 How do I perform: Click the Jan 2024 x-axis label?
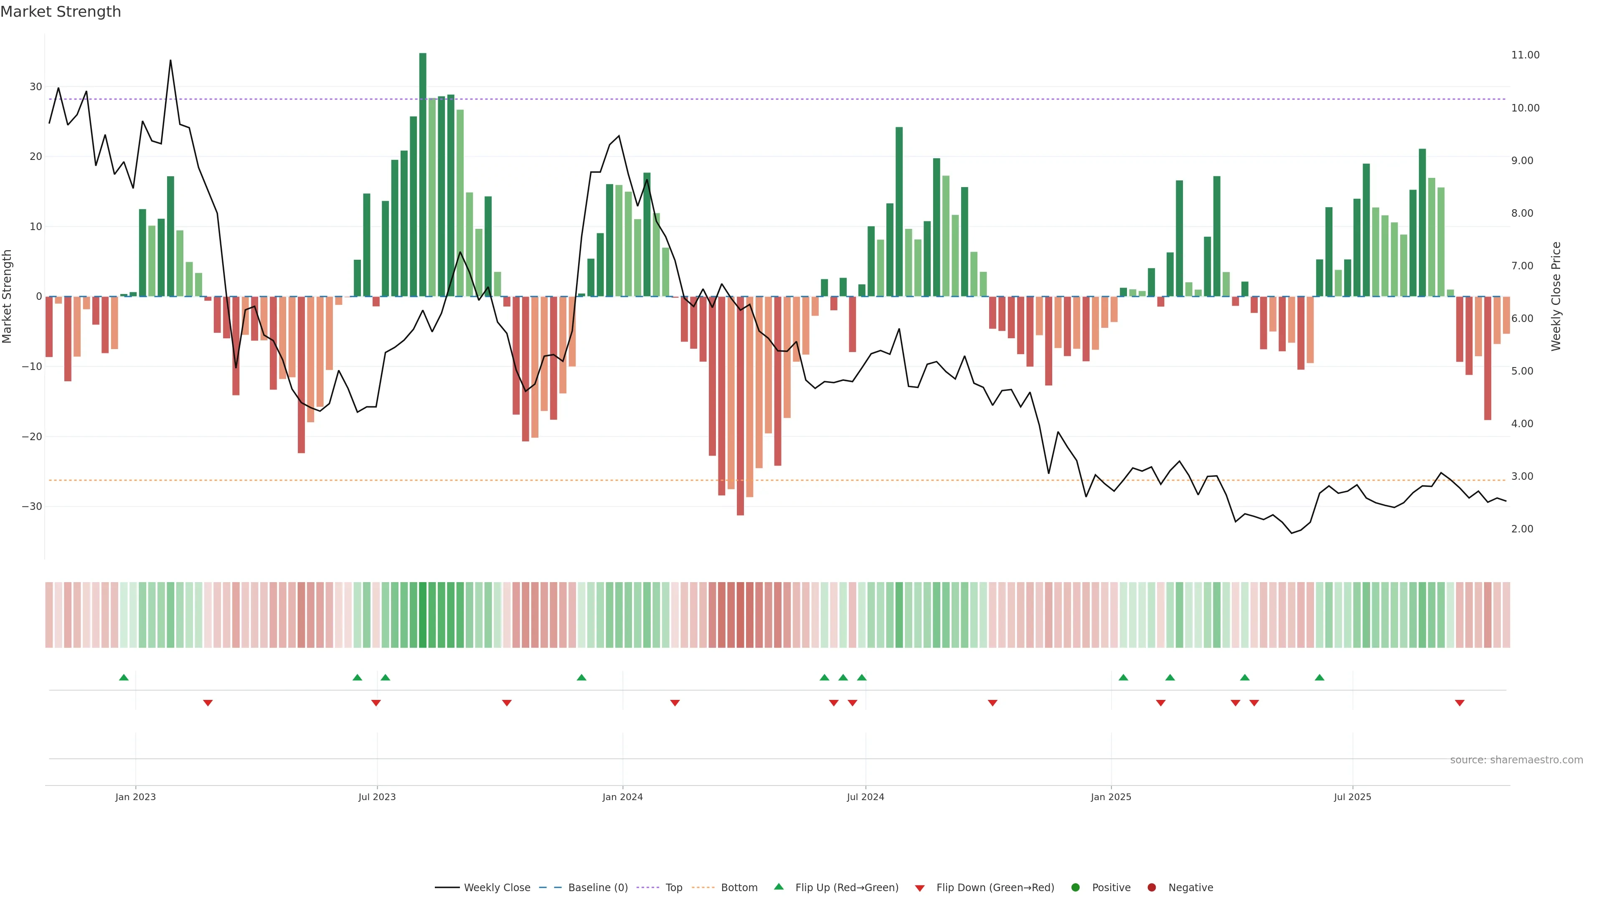click(x=623, y=797)
